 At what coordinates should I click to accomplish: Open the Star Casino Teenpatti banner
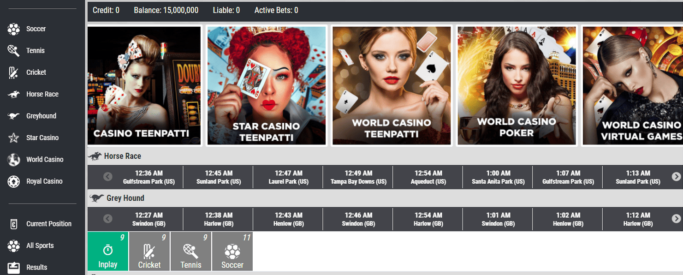pyautogui.click(x=267, y=85)
